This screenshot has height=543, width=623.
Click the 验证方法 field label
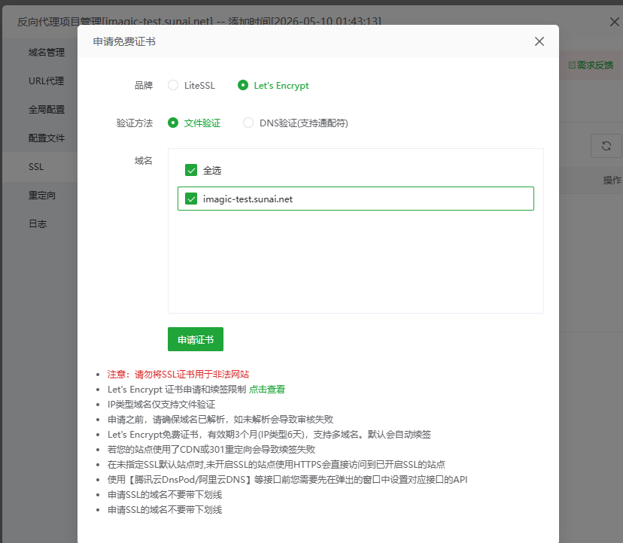[134, 123]
